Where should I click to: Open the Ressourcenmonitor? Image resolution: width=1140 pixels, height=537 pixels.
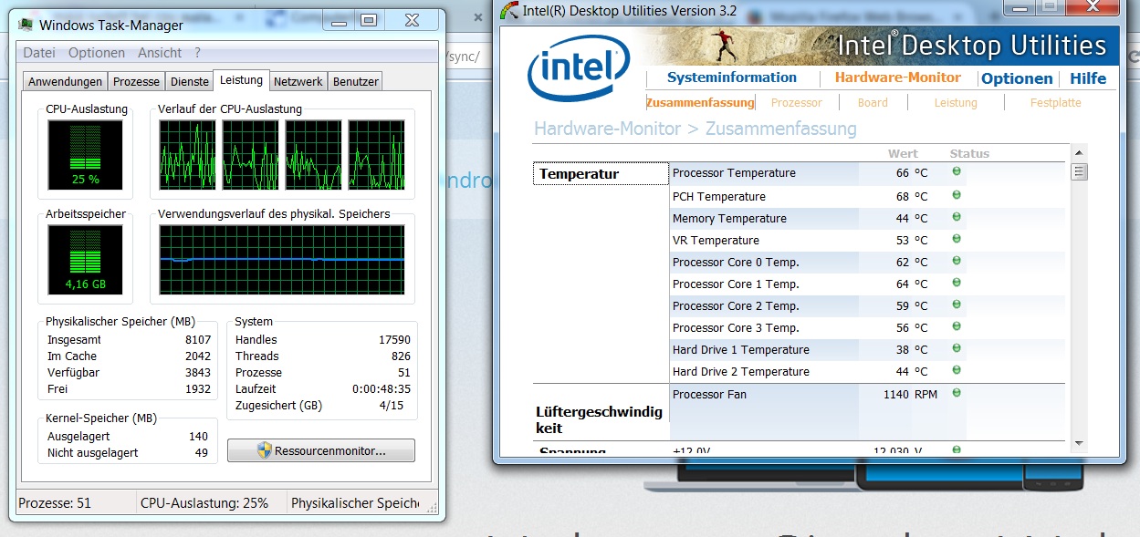pos(321,450)
